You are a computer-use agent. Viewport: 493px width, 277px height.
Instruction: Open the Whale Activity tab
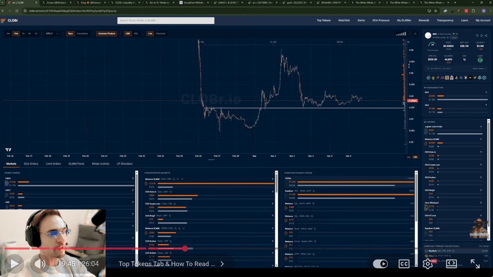pyautogui.click(x=101, y=164)
